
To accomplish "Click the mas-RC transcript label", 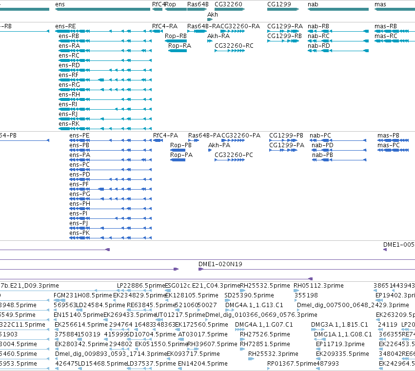I will pos(386,36).
